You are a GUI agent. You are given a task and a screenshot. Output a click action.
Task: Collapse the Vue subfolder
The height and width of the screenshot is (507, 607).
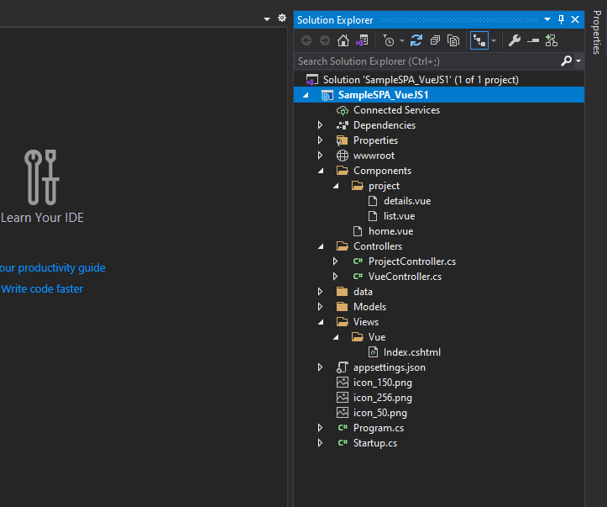point(336,337)
